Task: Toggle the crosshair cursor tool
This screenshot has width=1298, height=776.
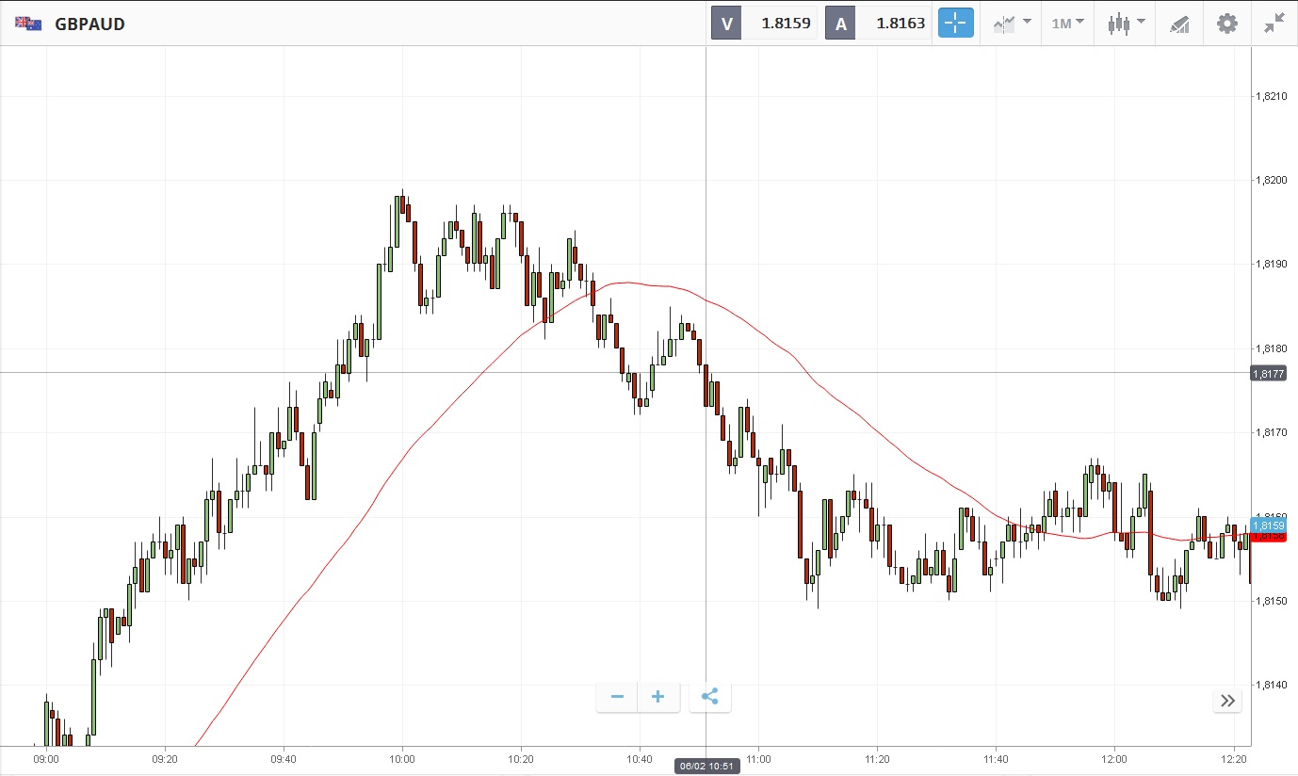Action: [955, 24]
